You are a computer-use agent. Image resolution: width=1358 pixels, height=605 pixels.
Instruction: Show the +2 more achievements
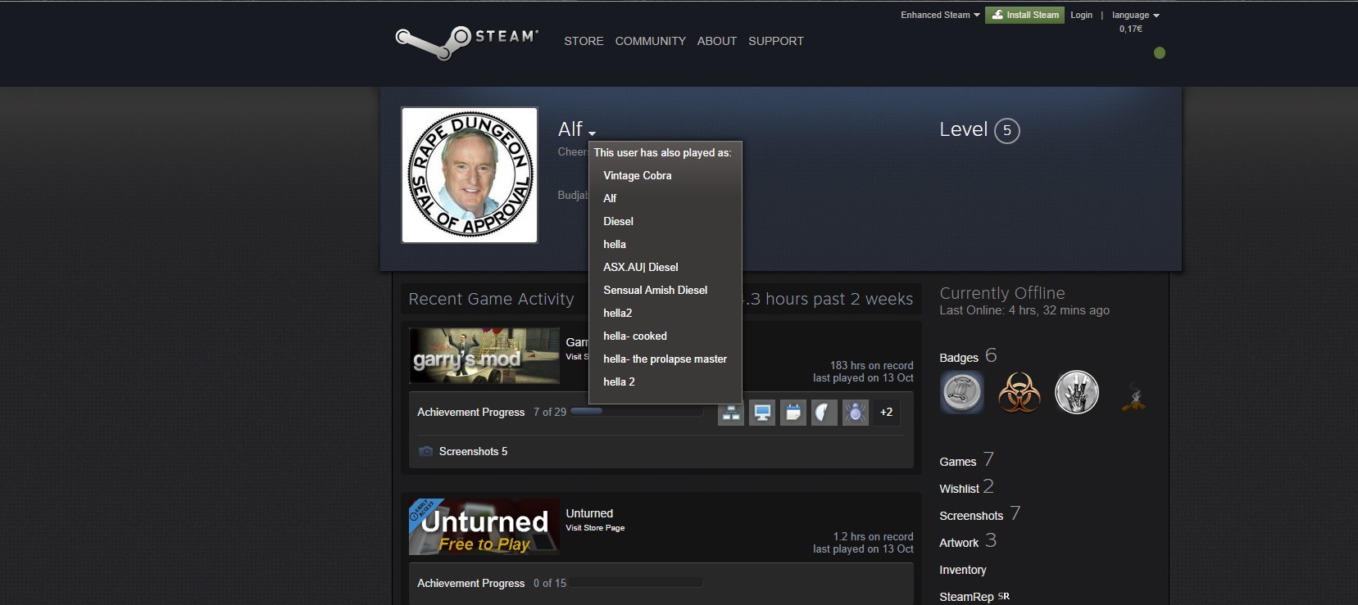[x=886, y=413]
